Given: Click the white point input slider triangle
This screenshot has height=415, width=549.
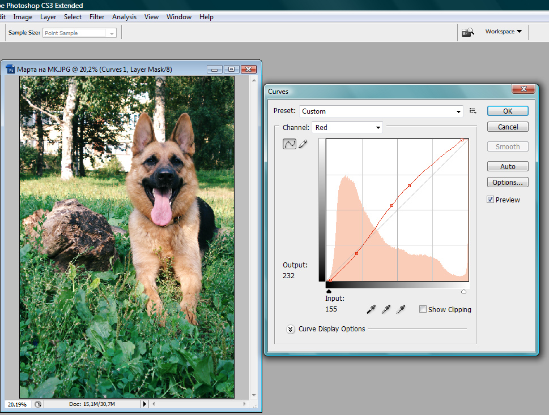Looking at the screenshot, I should point(463,291).
